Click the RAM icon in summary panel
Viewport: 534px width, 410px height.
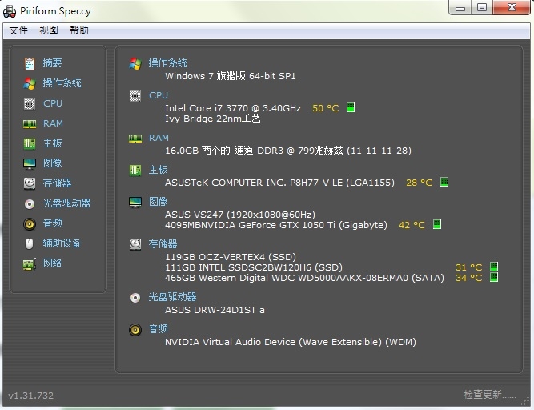tap(135, 139)
